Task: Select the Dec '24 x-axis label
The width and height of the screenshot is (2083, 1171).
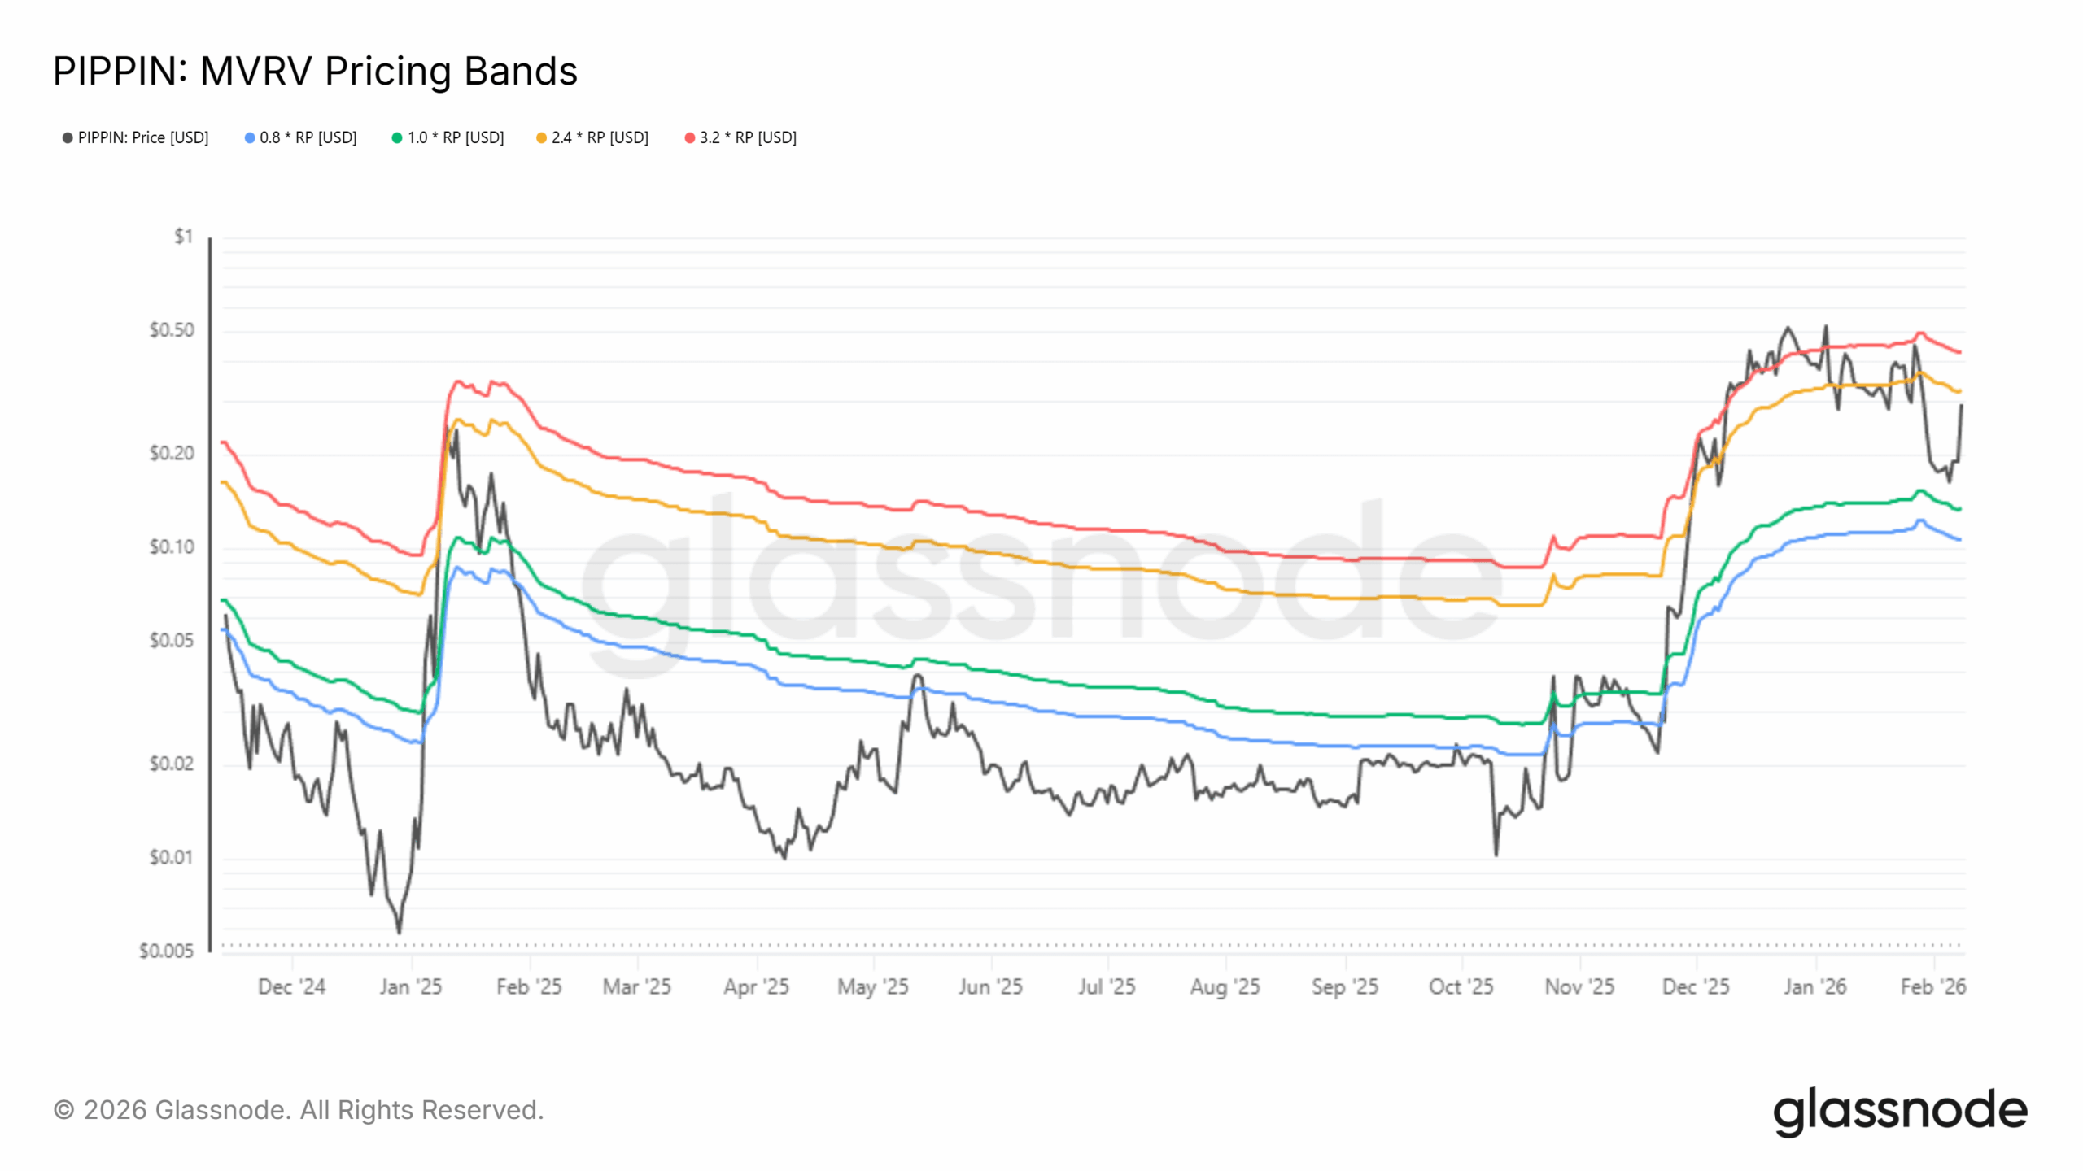Action: (291, 987)
